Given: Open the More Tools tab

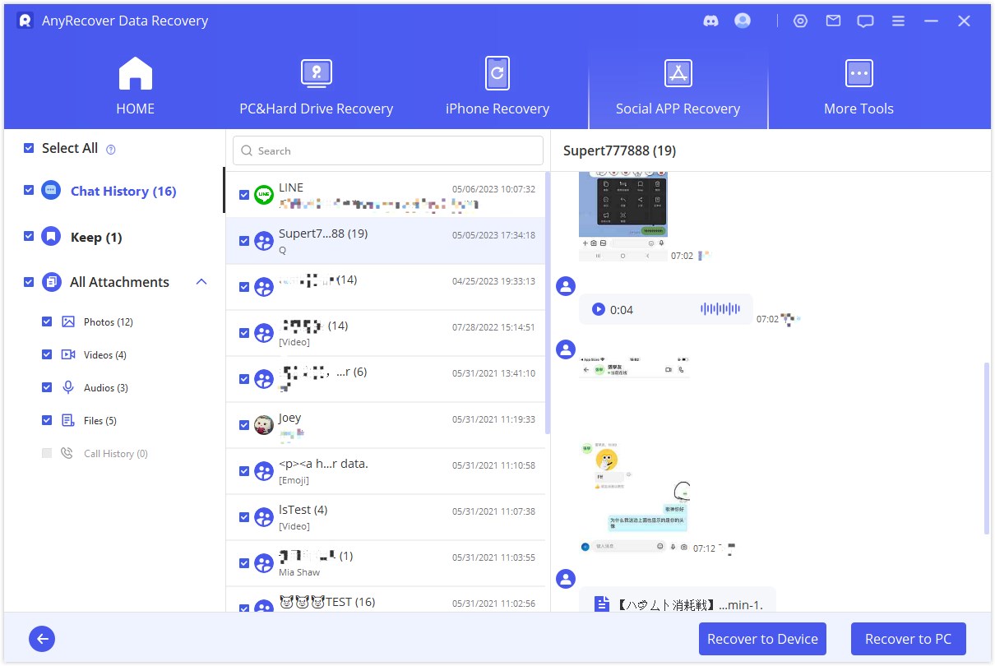Looking at the screenshot, I should [858, 86].
